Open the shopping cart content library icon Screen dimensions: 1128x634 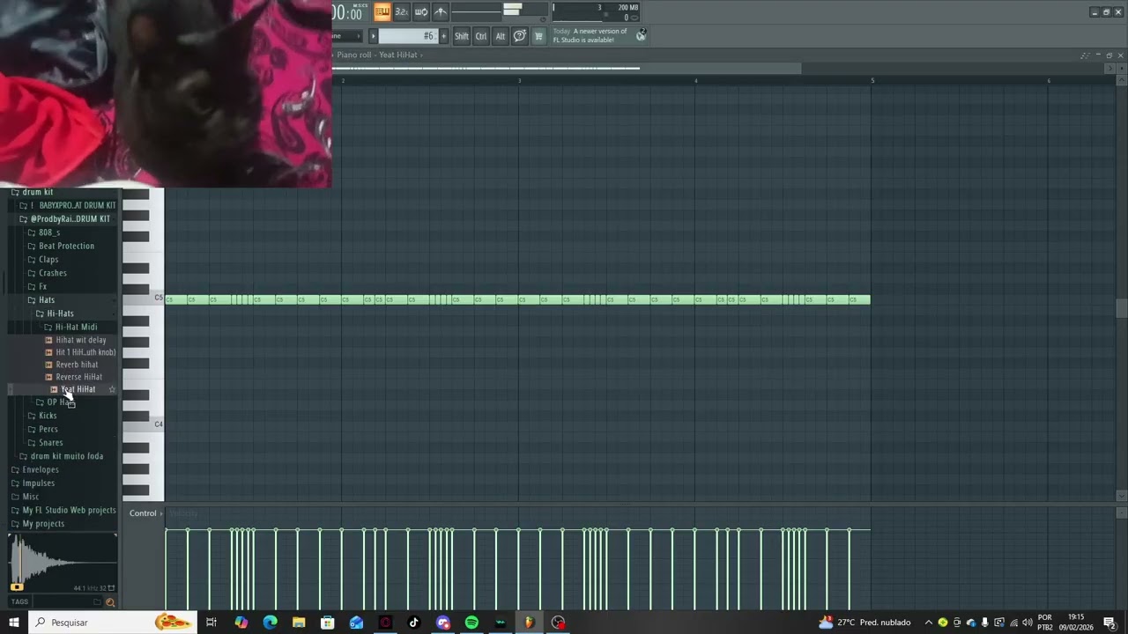coord(538,36)
